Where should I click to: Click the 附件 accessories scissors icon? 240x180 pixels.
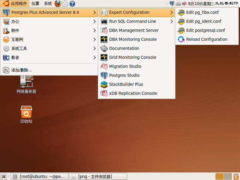click(x=6, y=31)
